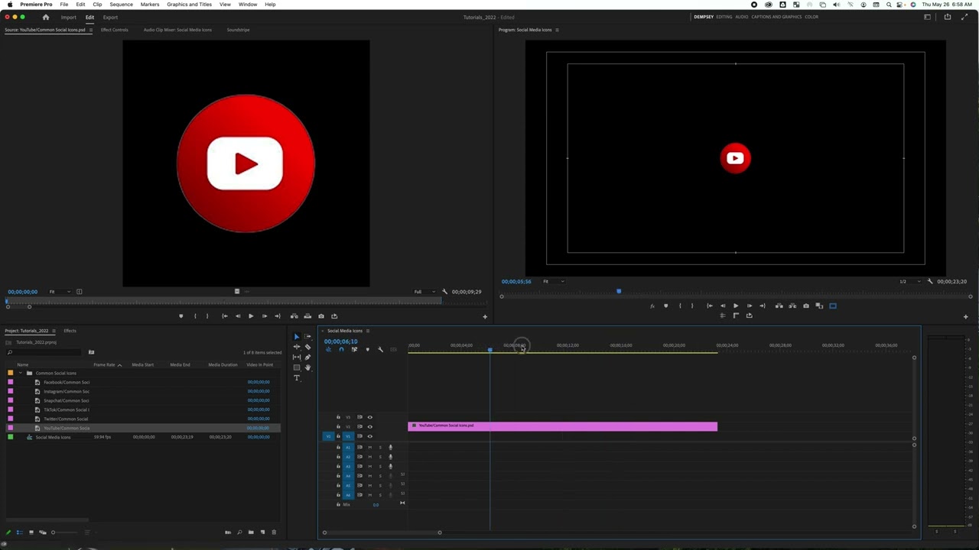Select the Selection tool arrow
The height and width of the screenshot is (550, 979).
297,337
